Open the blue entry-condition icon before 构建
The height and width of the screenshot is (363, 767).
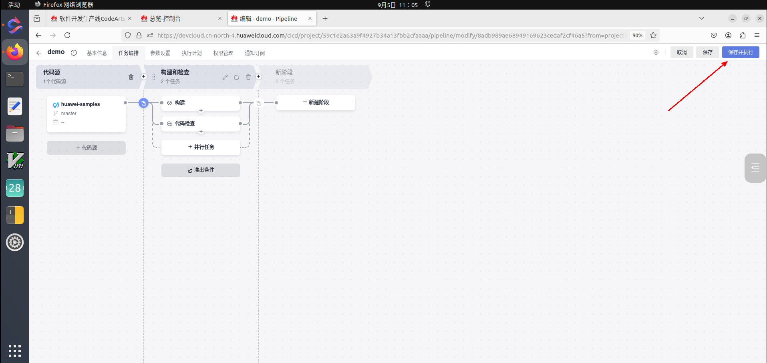(x=143, y=103)
